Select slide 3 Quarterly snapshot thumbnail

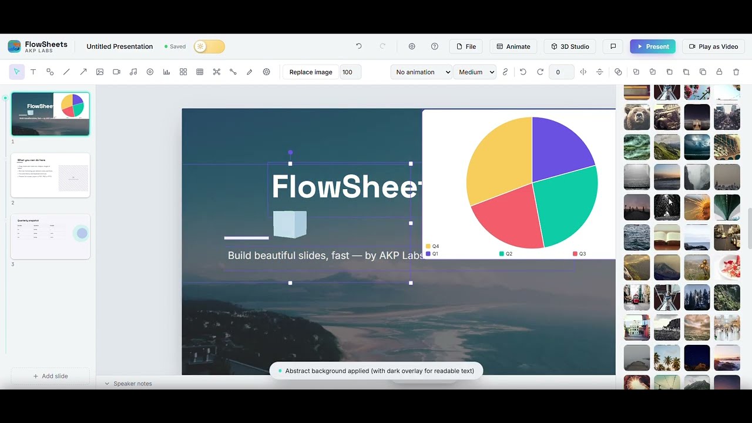click(51, 237)
